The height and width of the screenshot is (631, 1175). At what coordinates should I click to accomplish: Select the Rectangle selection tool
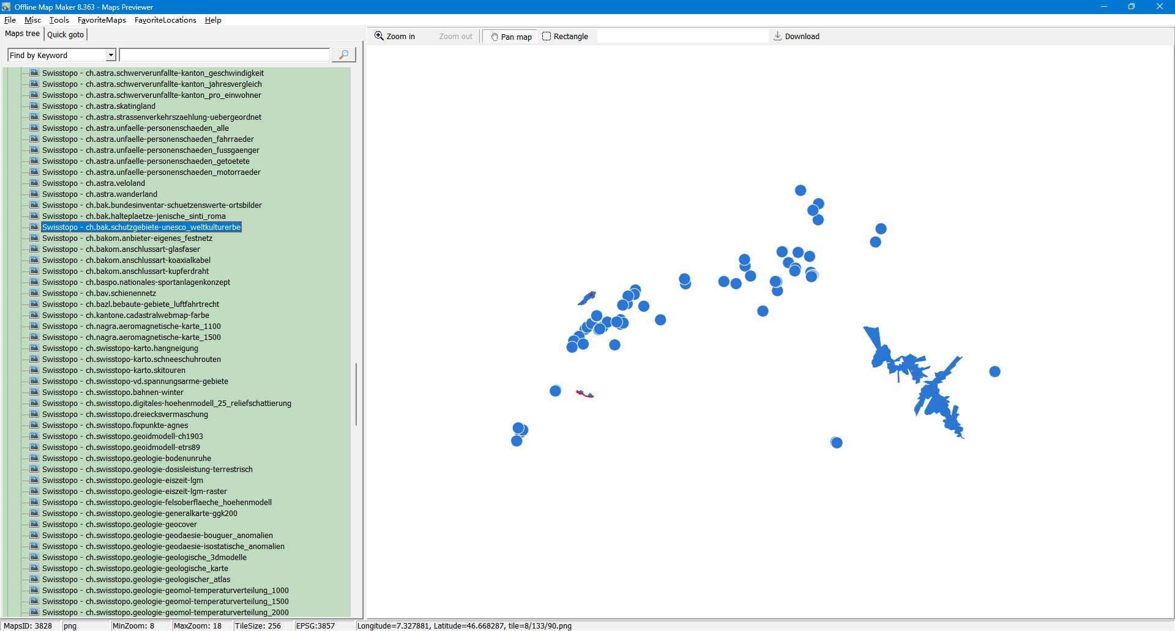click(x=565, y=37)
